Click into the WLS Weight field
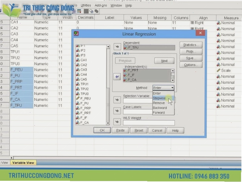242x182 pixels. 149,123
